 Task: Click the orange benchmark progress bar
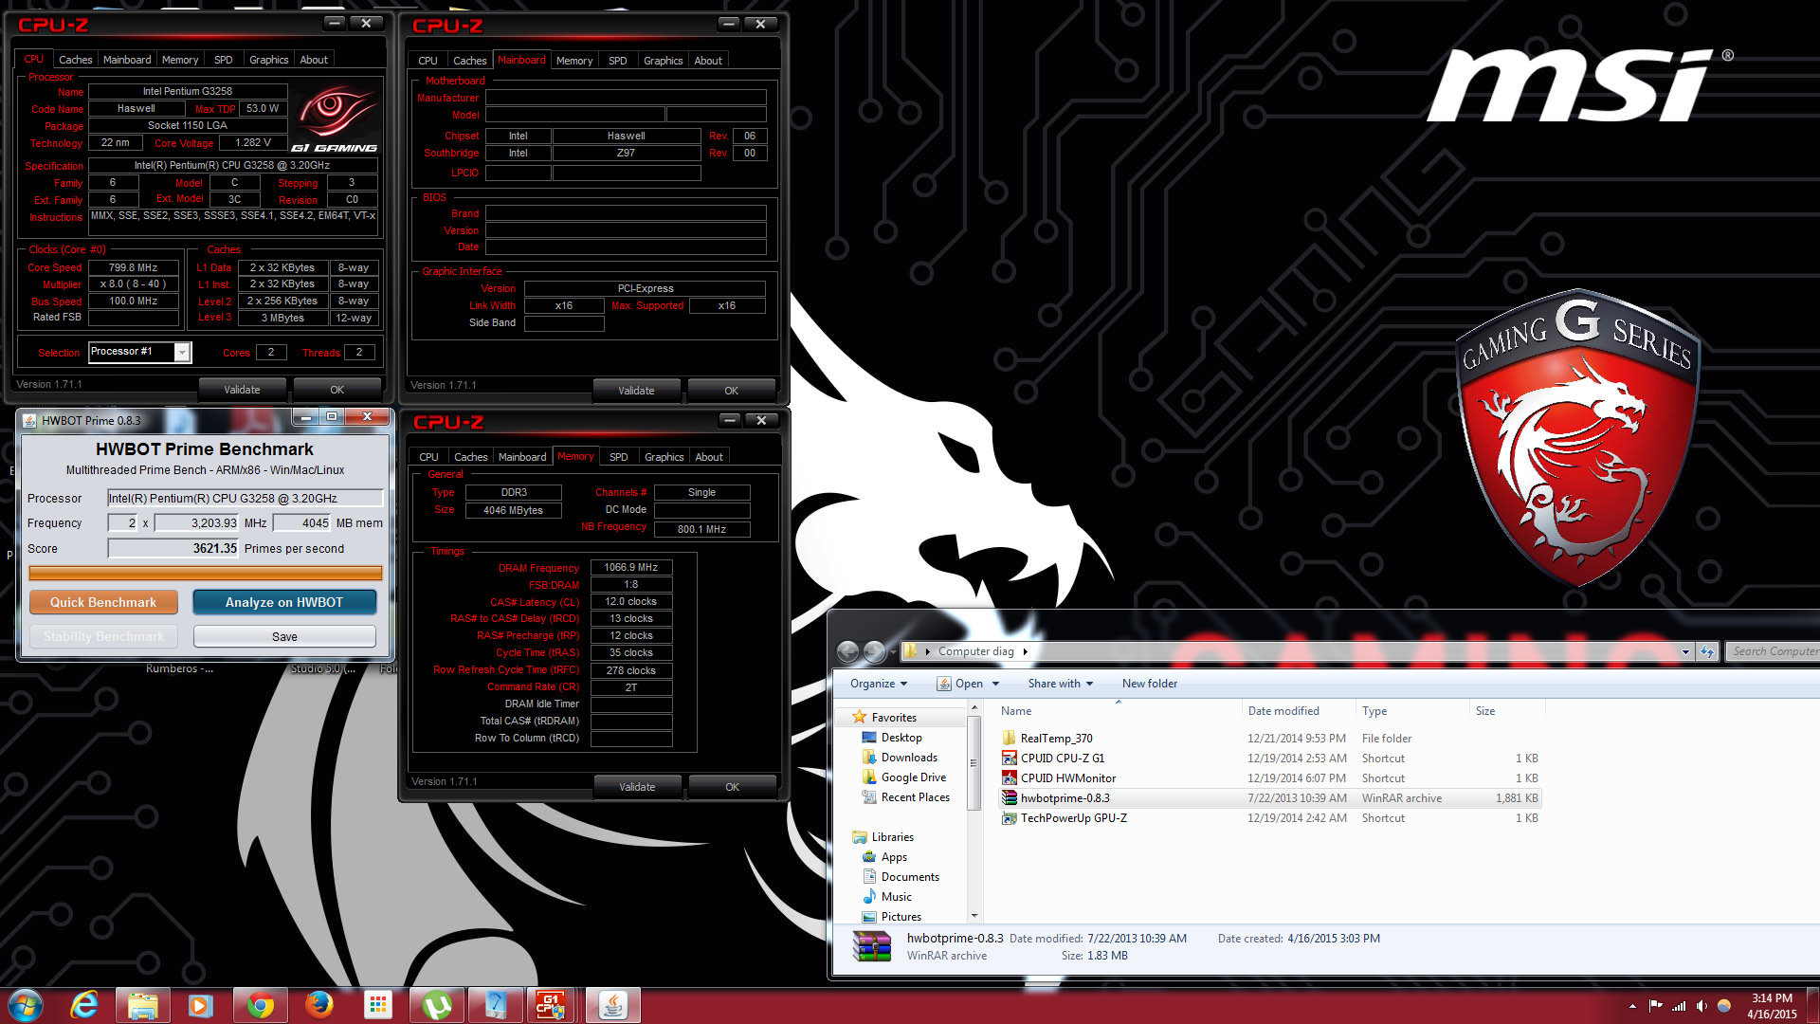click(x=206, y=573)
